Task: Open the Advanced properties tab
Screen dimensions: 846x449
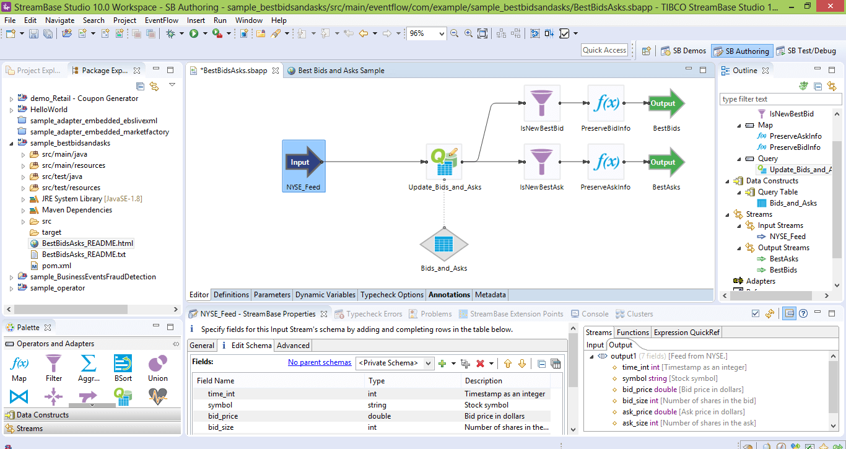Action: (293, 346)
